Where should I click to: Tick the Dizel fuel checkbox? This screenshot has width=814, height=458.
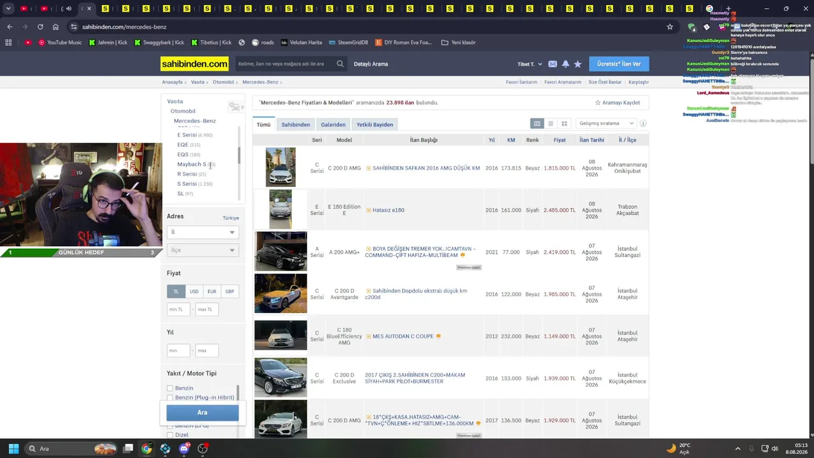point(170,435)
